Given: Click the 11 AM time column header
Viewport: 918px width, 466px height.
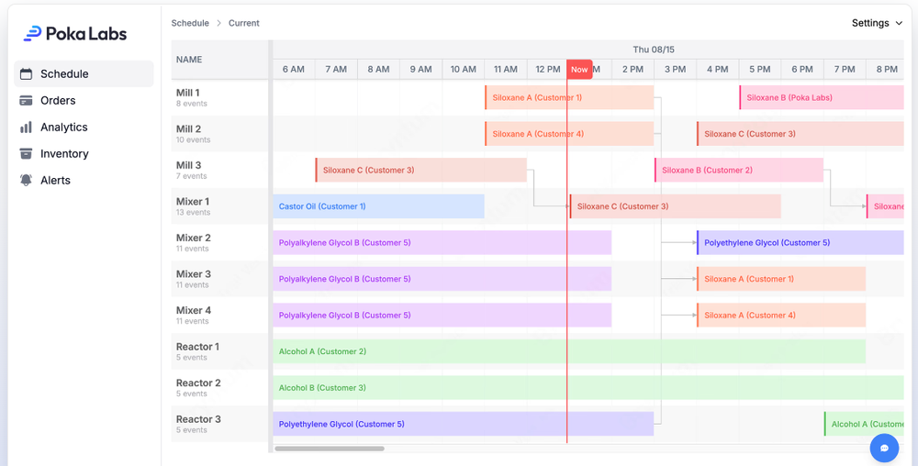Looking at the screenshot, I should [505, 69].
